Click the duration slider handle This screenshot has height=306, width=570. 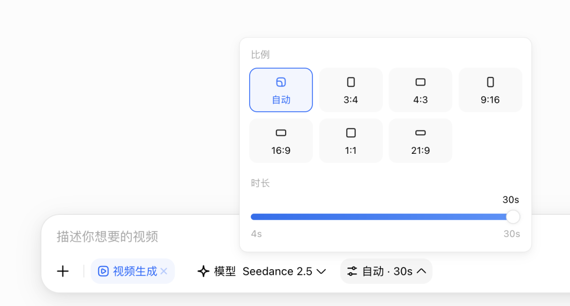click(x=513, y=217)
